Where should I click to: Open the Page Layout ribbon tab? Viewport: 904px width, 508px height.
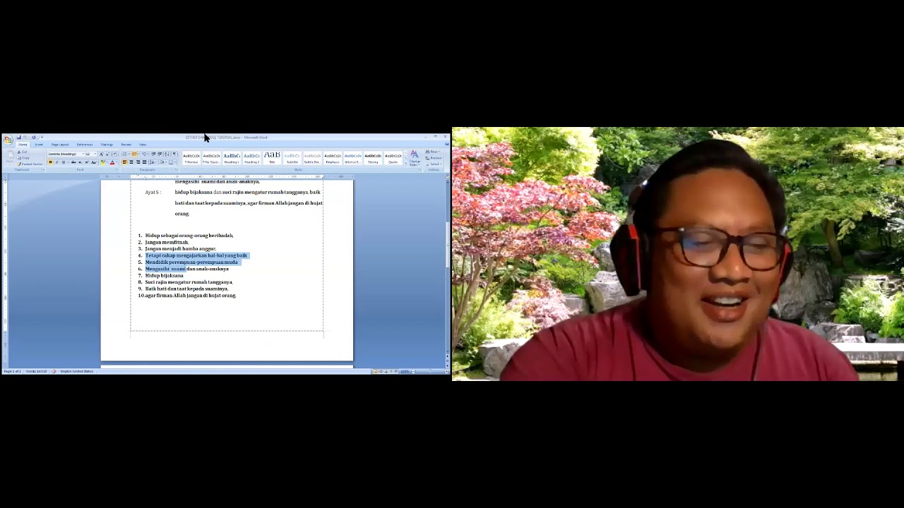60,145
